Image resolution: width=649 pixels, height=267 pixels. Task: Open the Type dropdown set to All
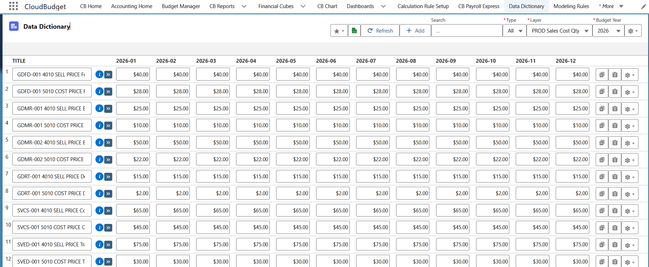(x=515, y=31)
